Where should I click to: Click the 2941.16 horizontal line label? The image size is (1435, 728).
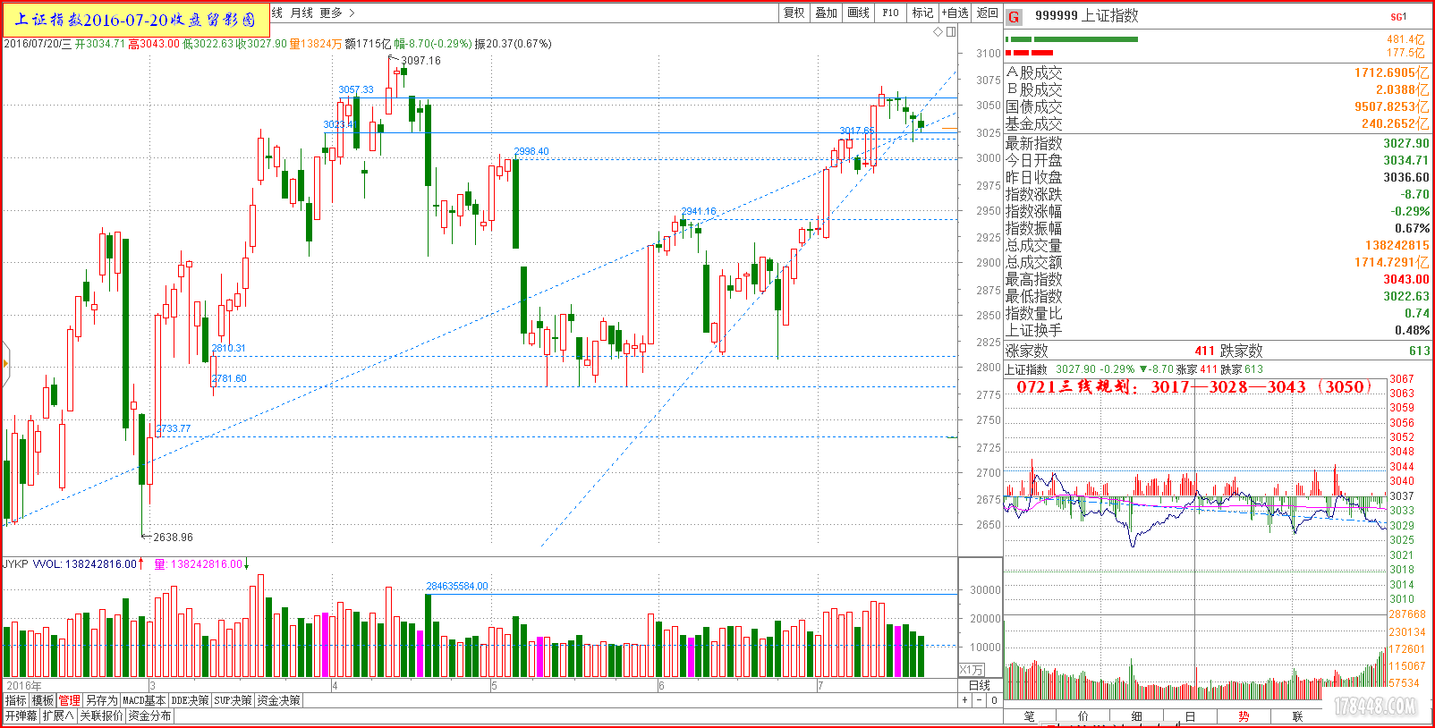[x=699, y=212]
